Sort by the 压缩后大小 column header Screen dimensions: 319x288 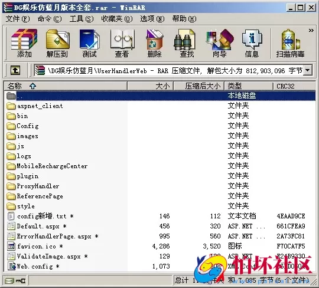(198, 86)
